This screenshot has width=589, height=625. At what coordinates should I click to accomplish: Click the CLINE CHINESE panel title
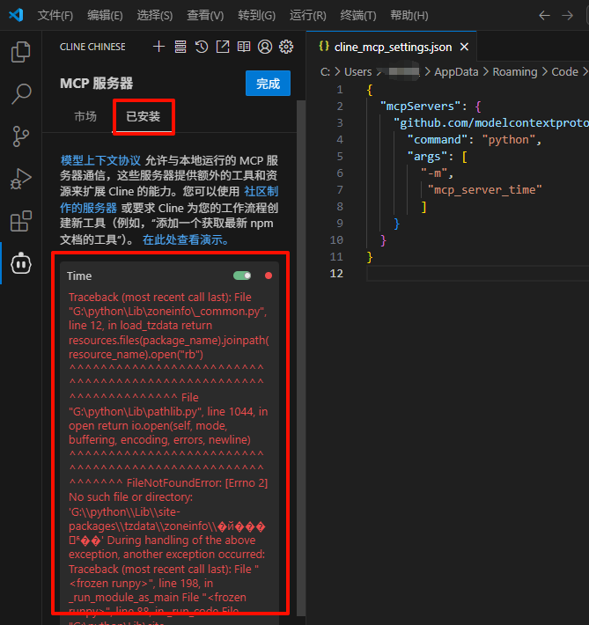click(x=92, y=47)
